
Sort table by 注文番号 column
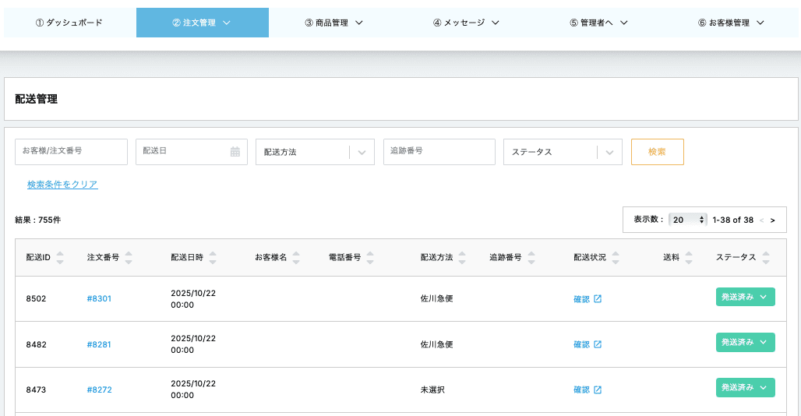click(129, 257)
